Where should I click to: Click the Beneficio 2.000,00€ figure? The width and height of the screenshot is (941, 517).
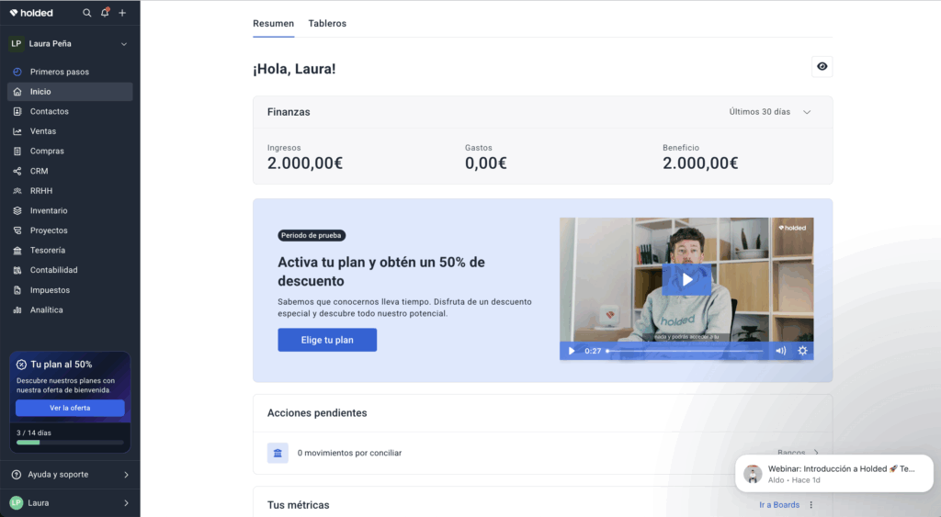coord(700,163)
